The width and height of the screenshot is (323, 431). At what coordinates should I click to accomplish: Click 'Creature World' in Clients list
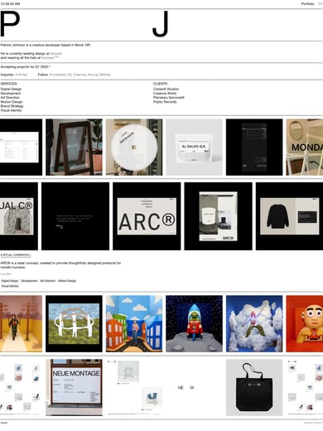(x=165, y=94)
